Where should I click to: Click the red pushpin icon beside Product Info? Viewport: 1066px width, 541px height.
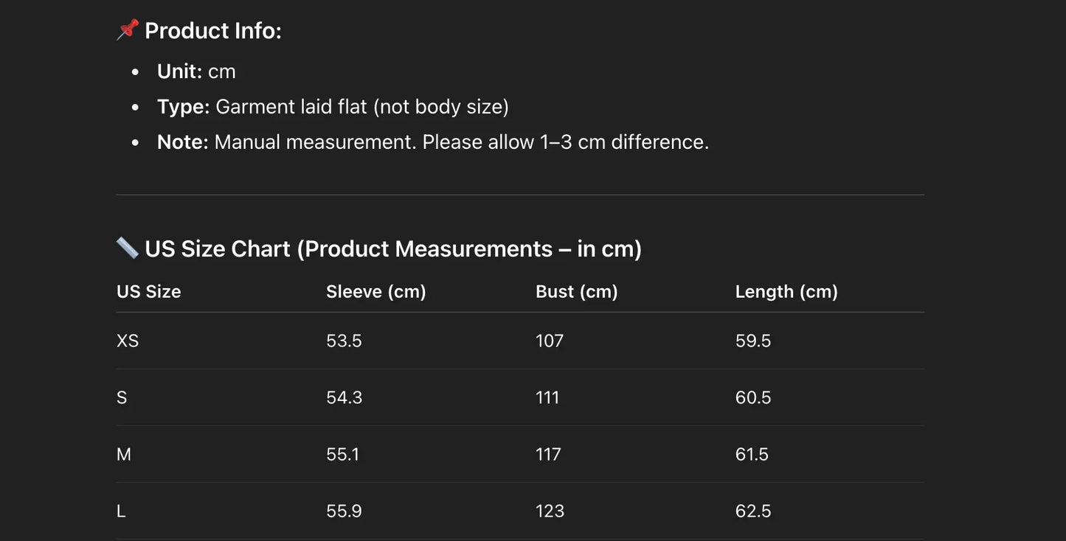coord(128,30)
